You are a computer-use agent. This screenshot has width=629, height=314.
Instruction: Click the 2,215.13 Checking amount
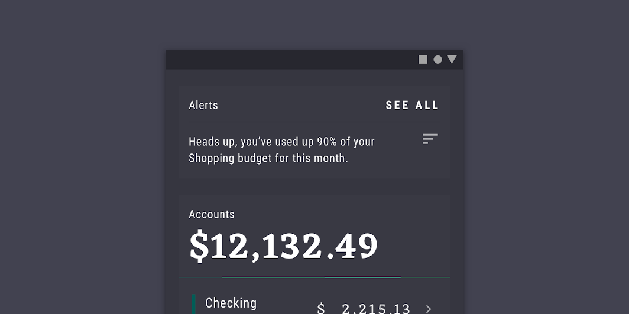coord(376,309)
